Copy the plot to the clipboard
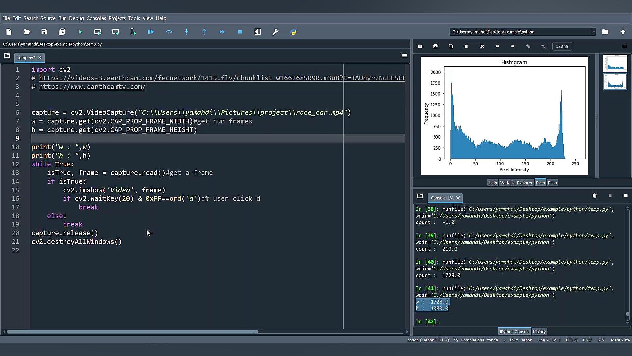This screenshot has width=632, height=356. point(451,46)
